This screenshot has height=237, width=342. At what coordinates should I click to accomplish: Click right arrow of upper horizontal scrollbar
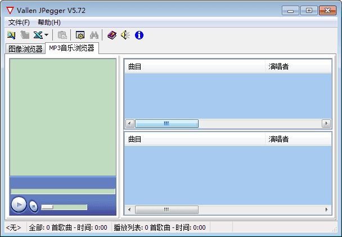point(326,123)
